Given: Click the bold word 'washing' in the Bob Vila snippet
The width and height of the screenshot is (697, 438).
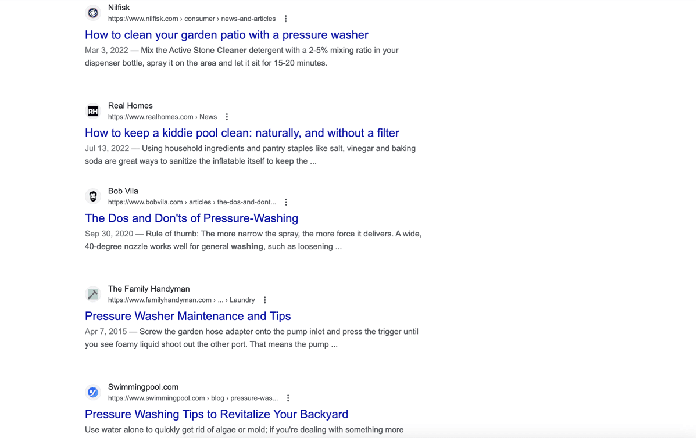Looking at the screenshot, I should tap(246, 246).
